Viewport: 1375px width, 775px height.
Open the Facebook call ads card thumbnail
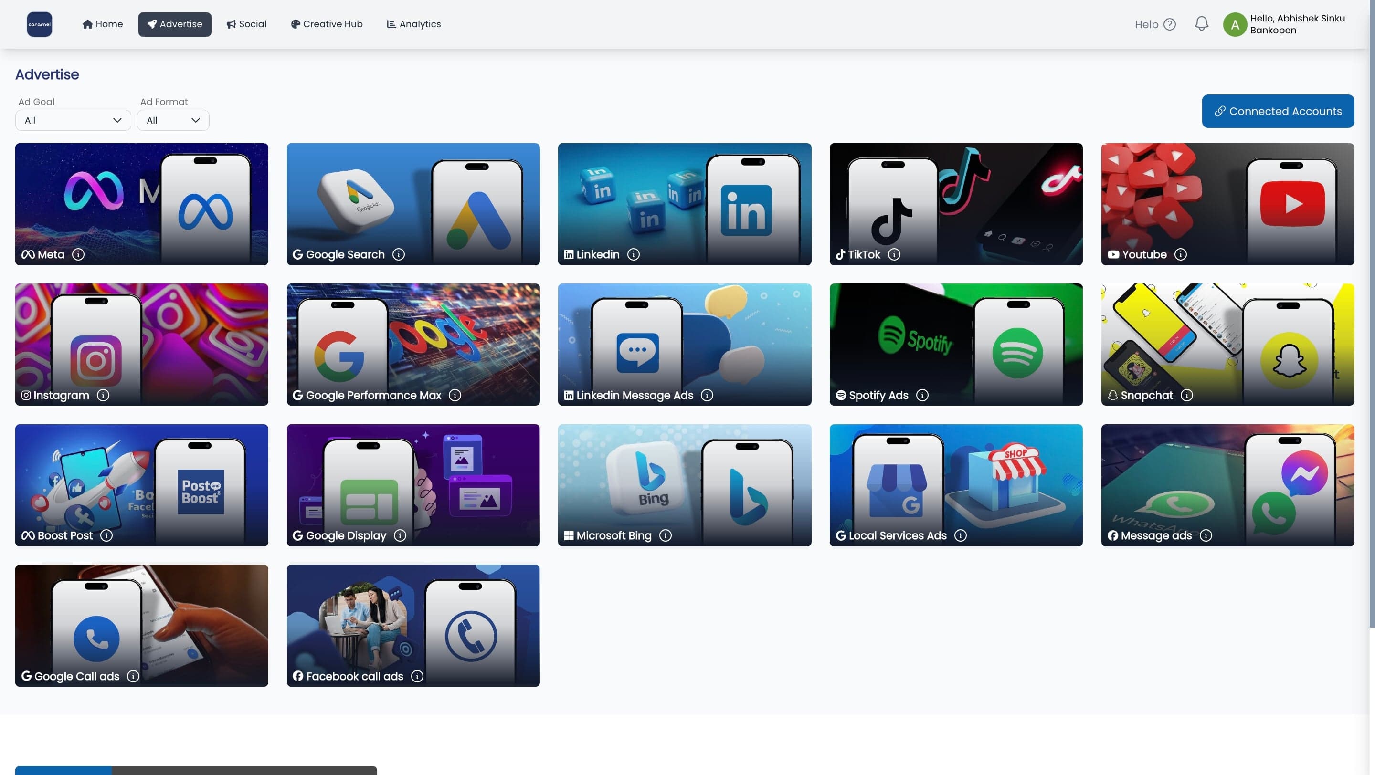click(413, 625)
